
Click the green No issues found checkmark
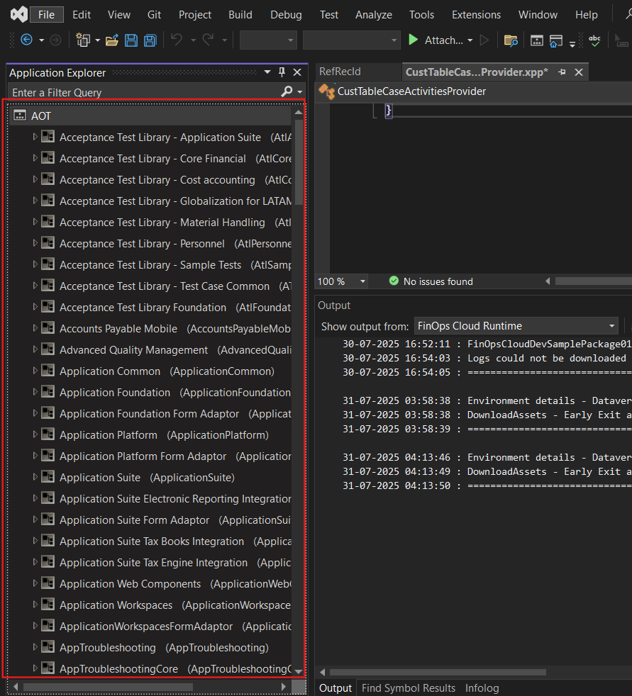click(394, 281)
